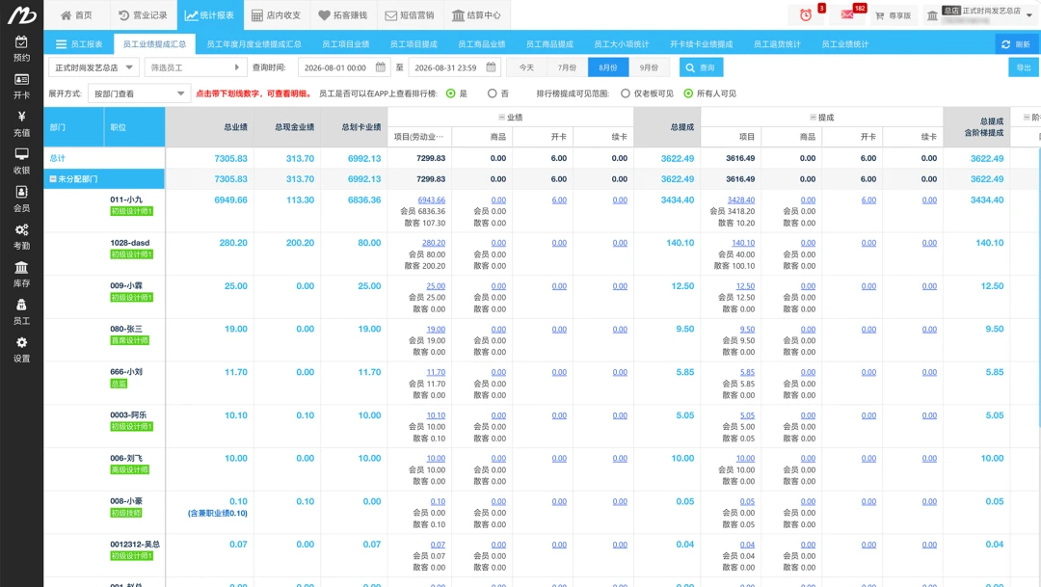Switch to 员工项目提成 tab
This screenshot has height=587, width=1041.
coord(414,43)
